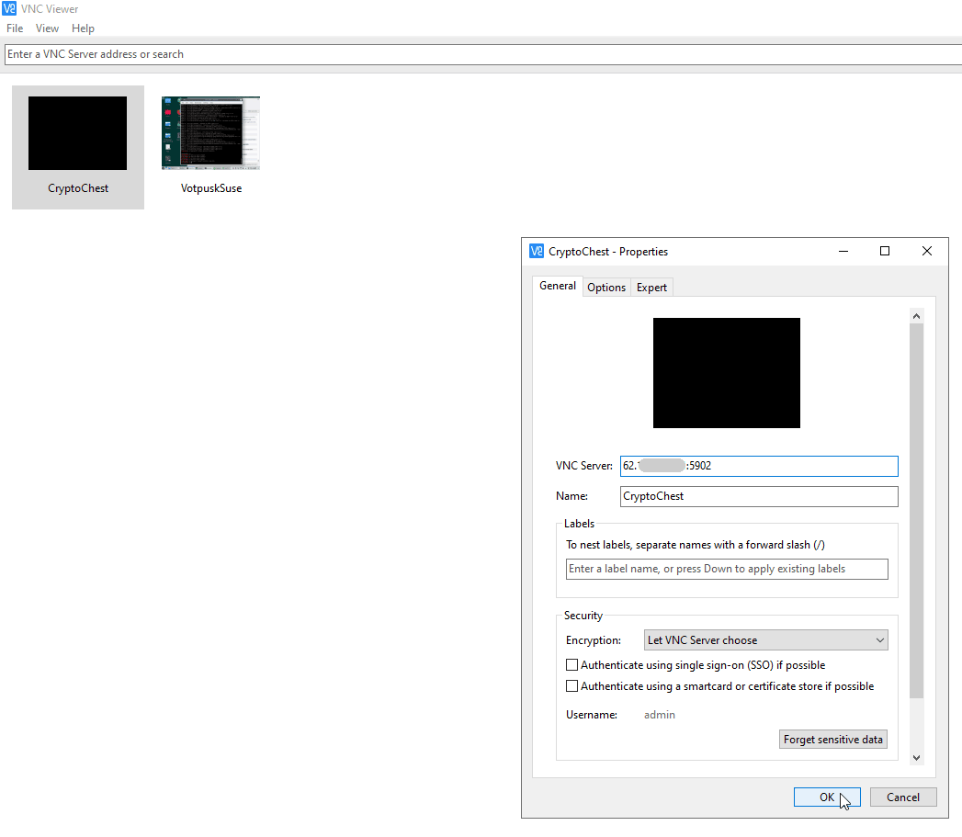
Task: Confirm with the OK button
Action: tap(827, 797)
